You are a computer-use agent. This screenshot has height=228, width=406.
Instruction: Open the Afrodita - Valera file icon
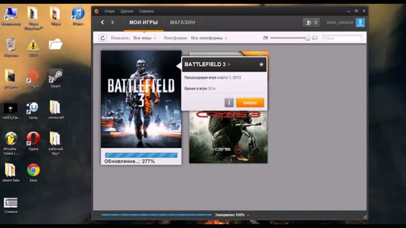11,143
